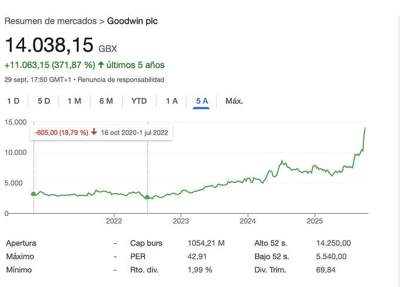Viewport: 405px width, 287px height.
Task: Show the 1 M price range
Action: tap(75, 101)
